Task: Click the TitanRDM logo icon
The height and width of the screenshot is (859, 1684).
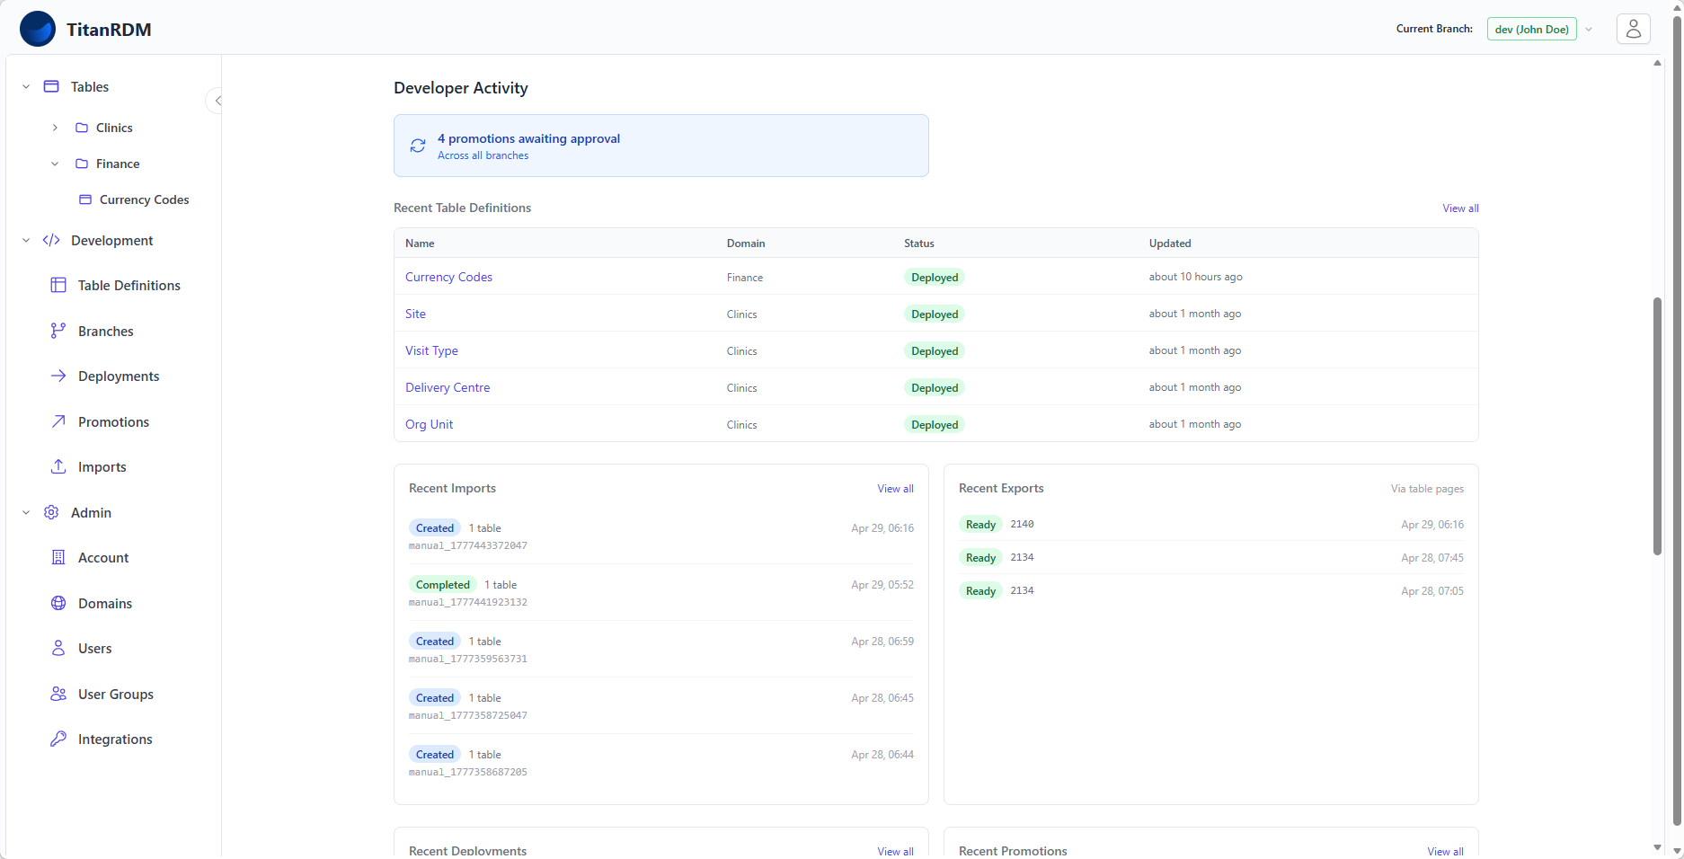Action: [x=38, y=29]
